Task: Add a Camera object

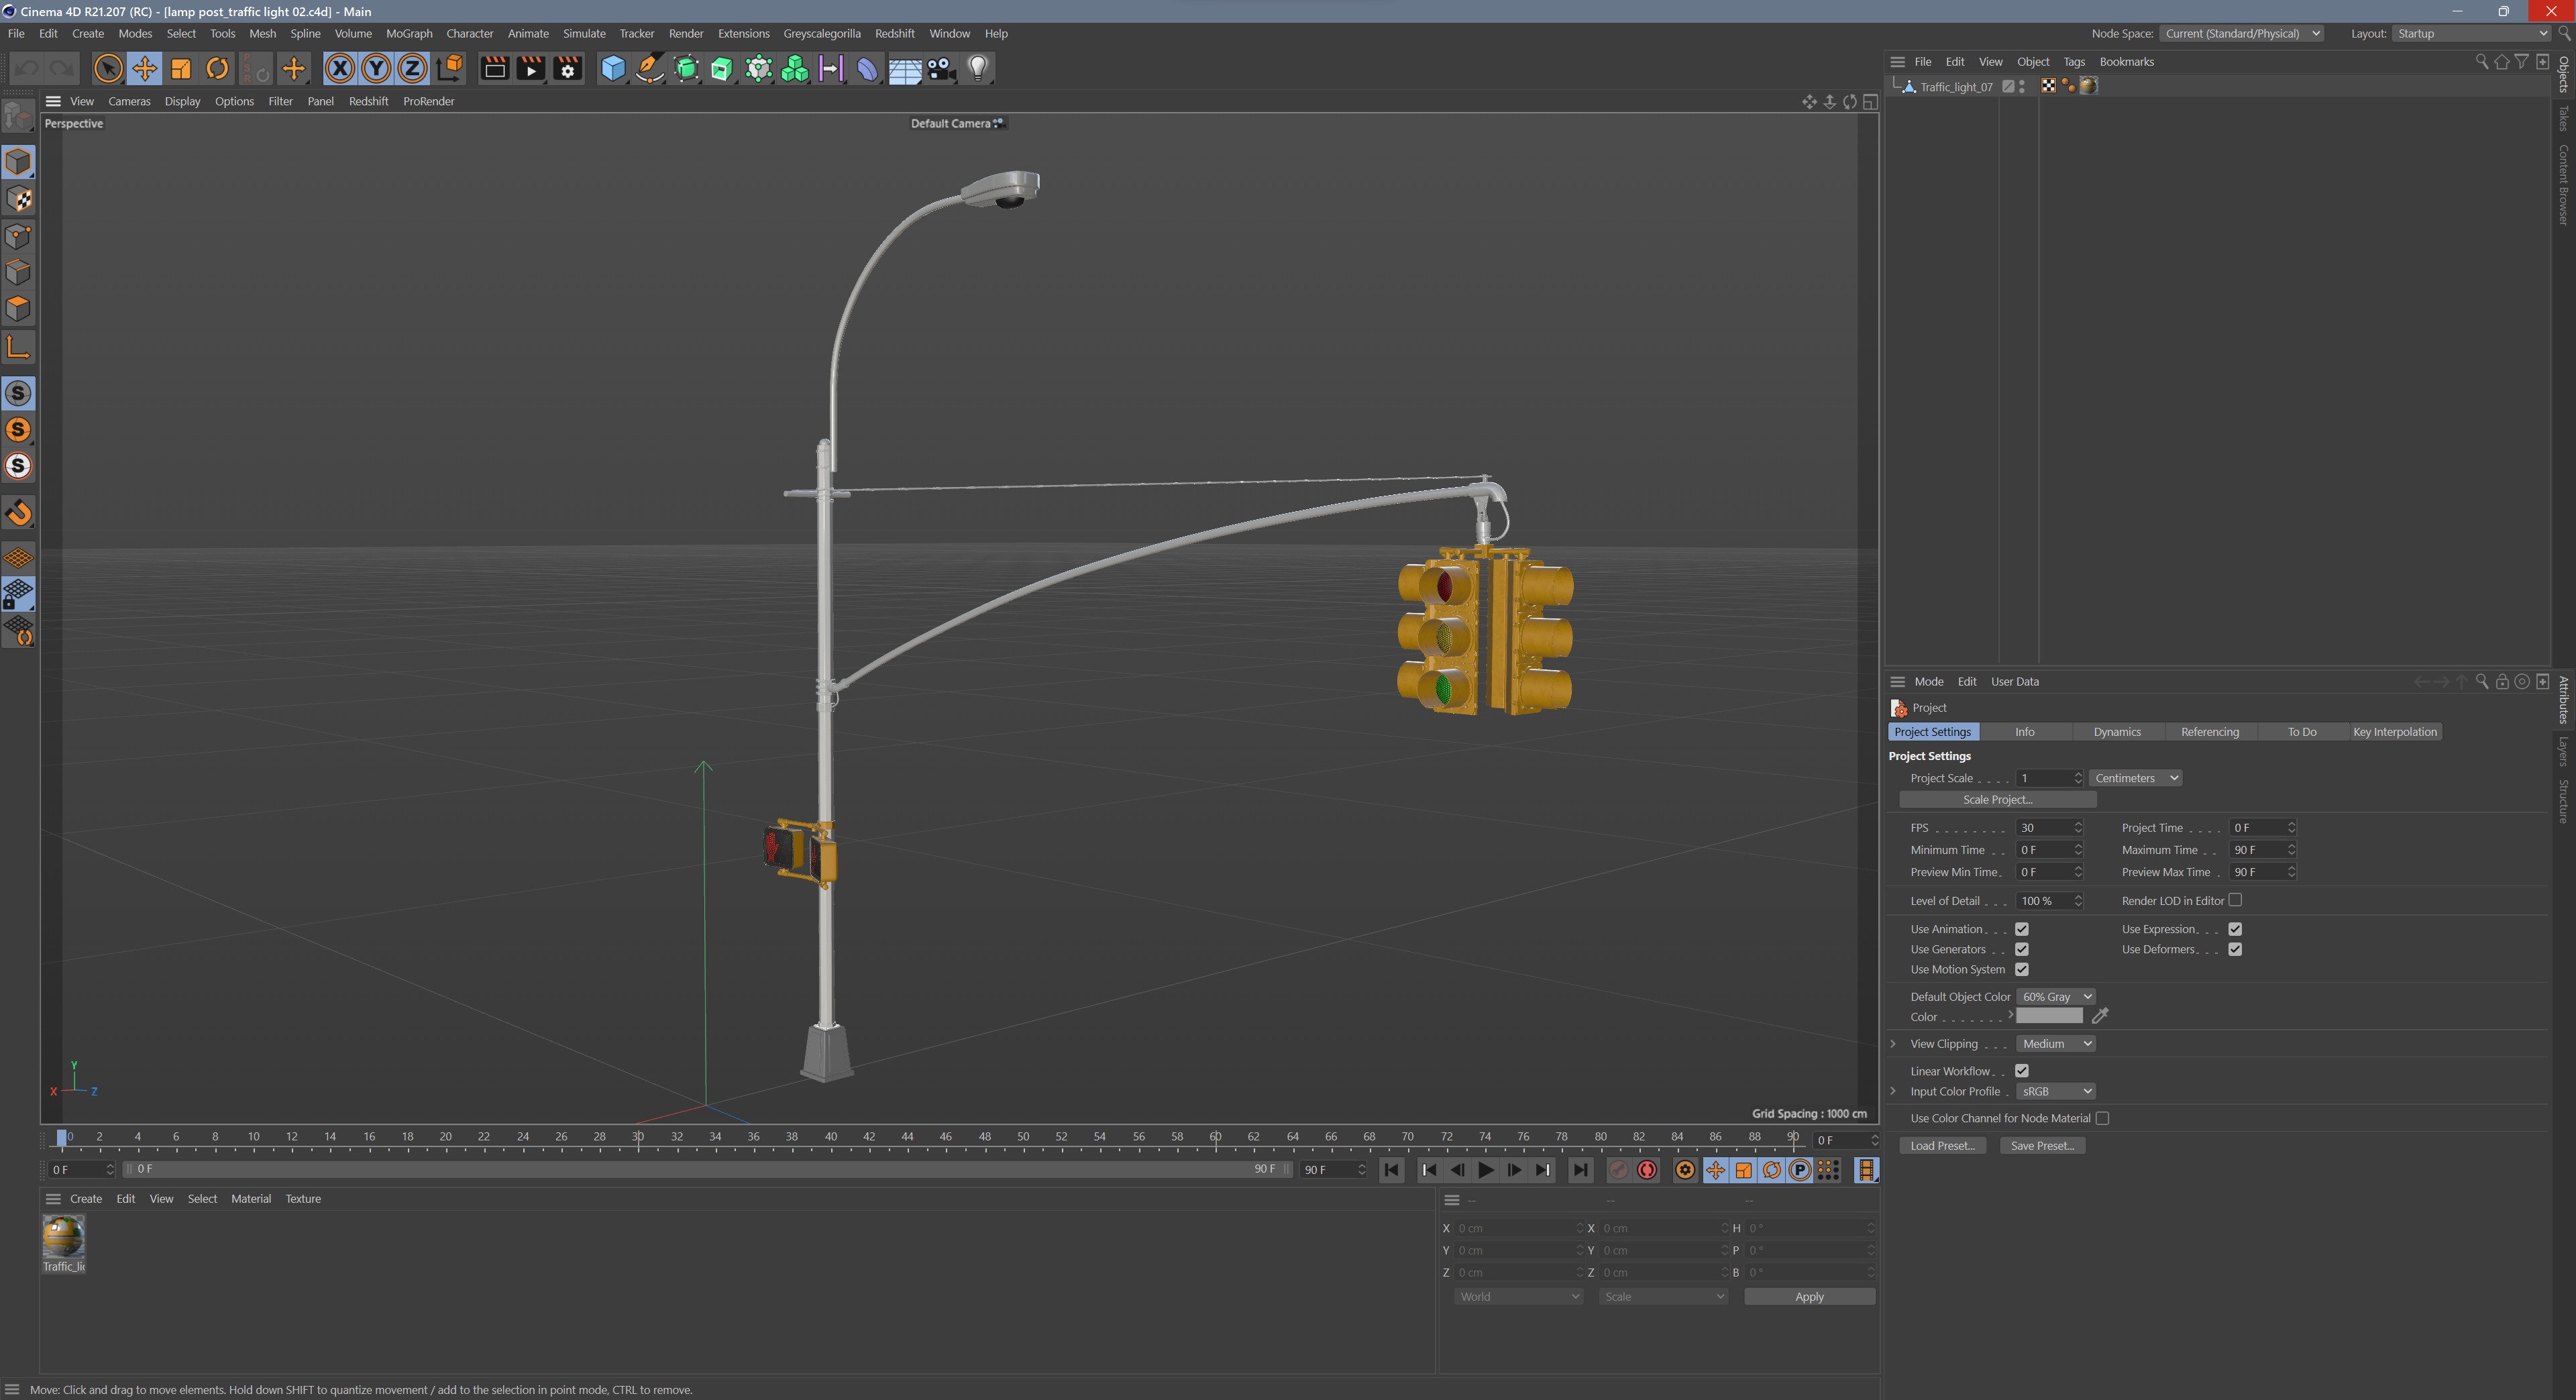Action: (941, 68)
